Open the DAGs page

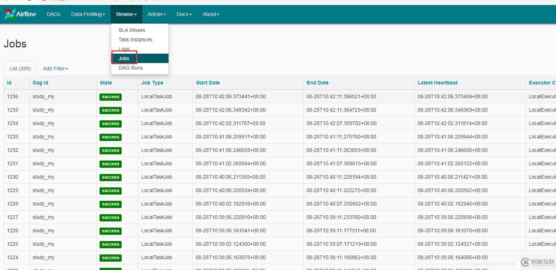coord(53,14)
